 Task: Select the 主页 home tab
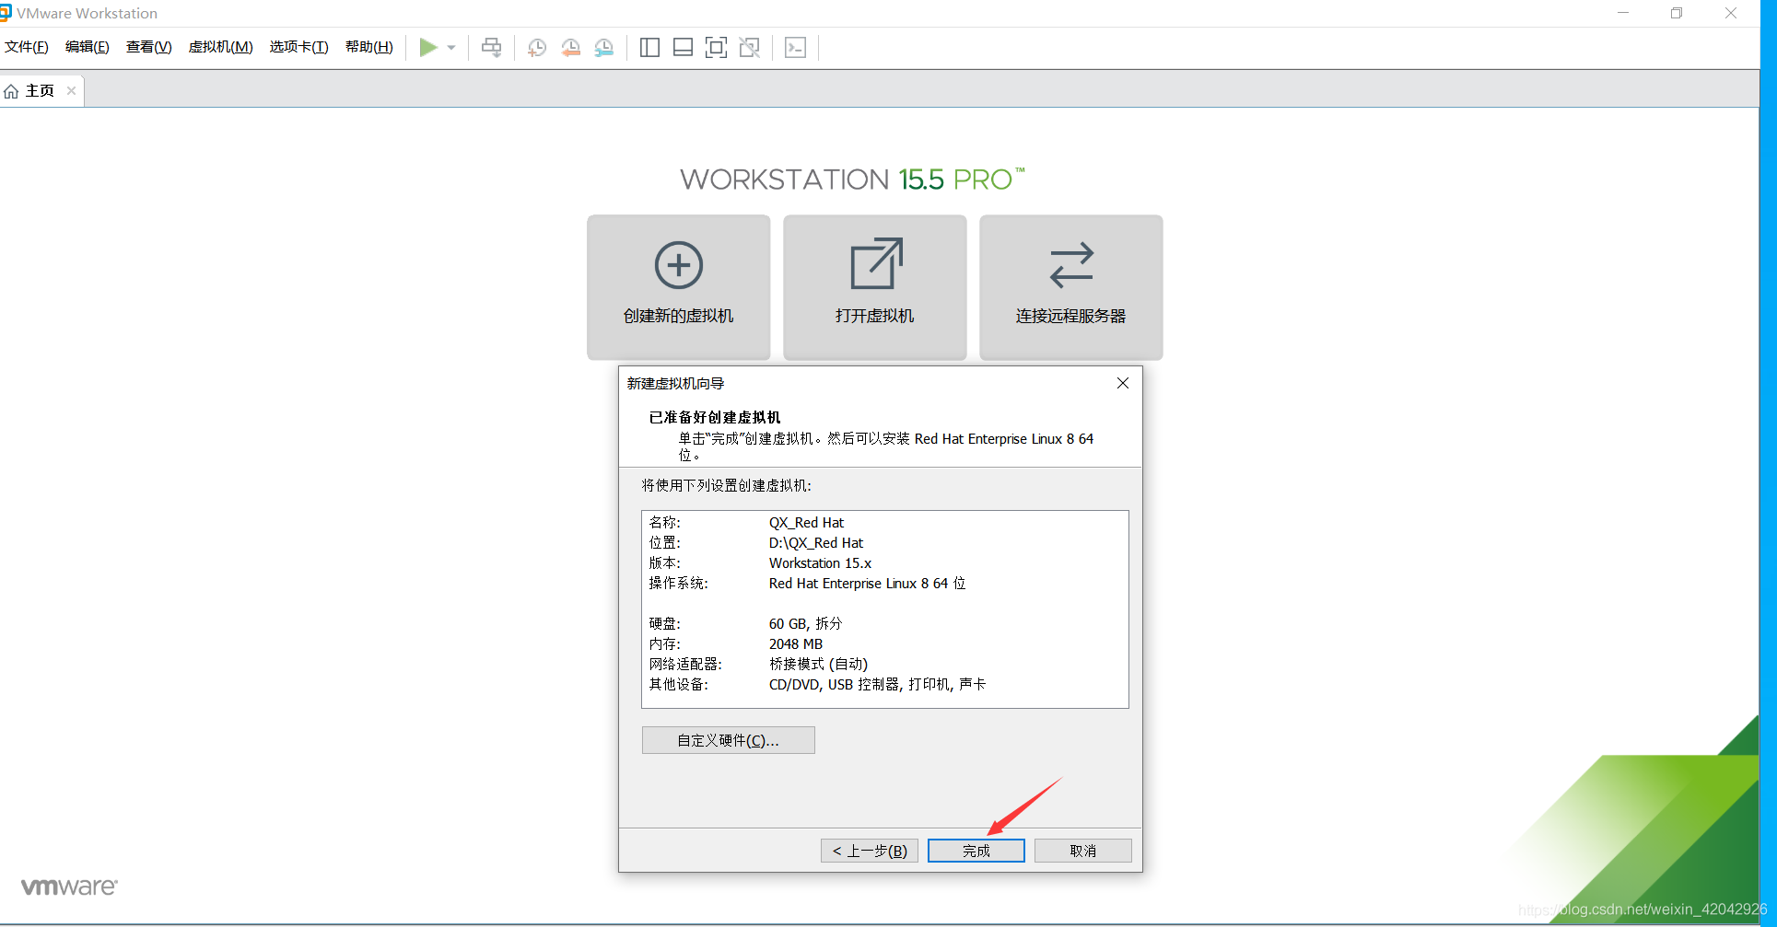tap(41, 90)
